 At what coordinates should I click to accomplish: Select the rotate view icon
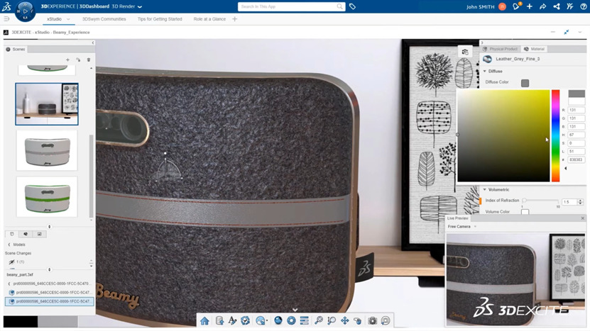click(357, 320)
